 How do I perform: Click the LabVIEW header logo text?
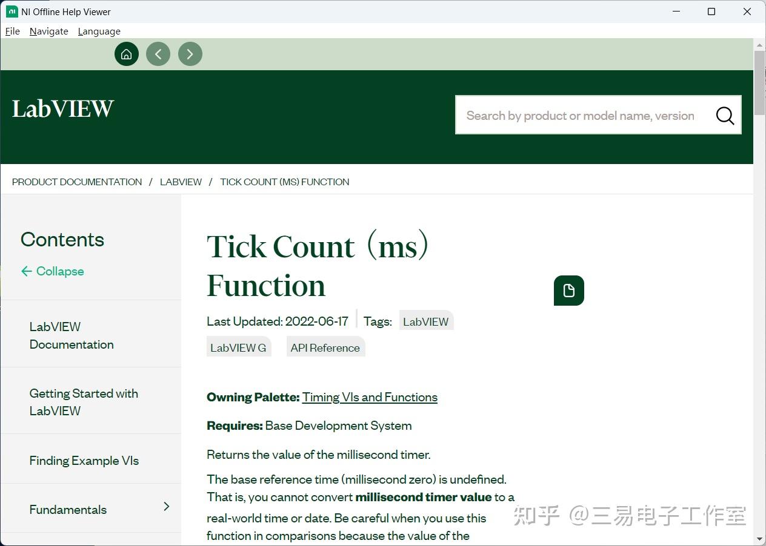coord(63,108)
